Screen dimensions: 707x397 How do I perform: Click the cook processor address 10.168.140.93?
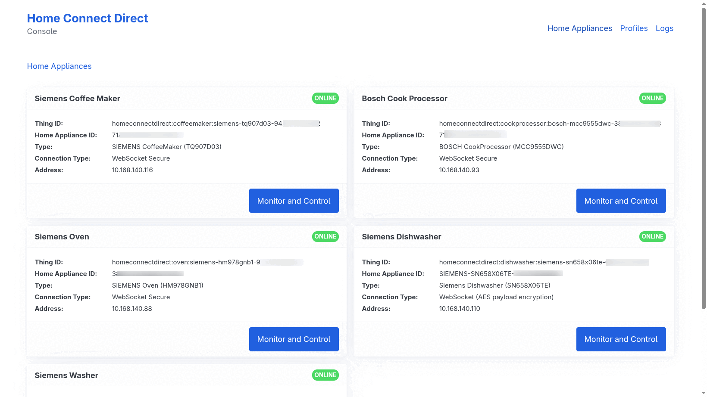(x=459, y=170)
